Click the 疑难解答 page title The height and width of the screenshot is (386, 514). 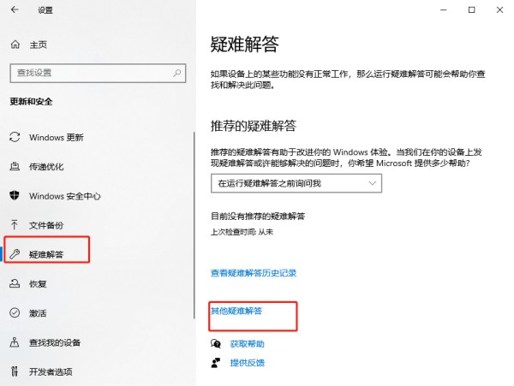(244, 44)
